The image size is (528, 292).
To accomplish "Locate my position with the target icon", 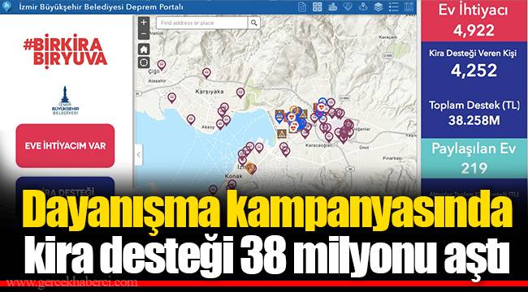I will coord(144,62).
